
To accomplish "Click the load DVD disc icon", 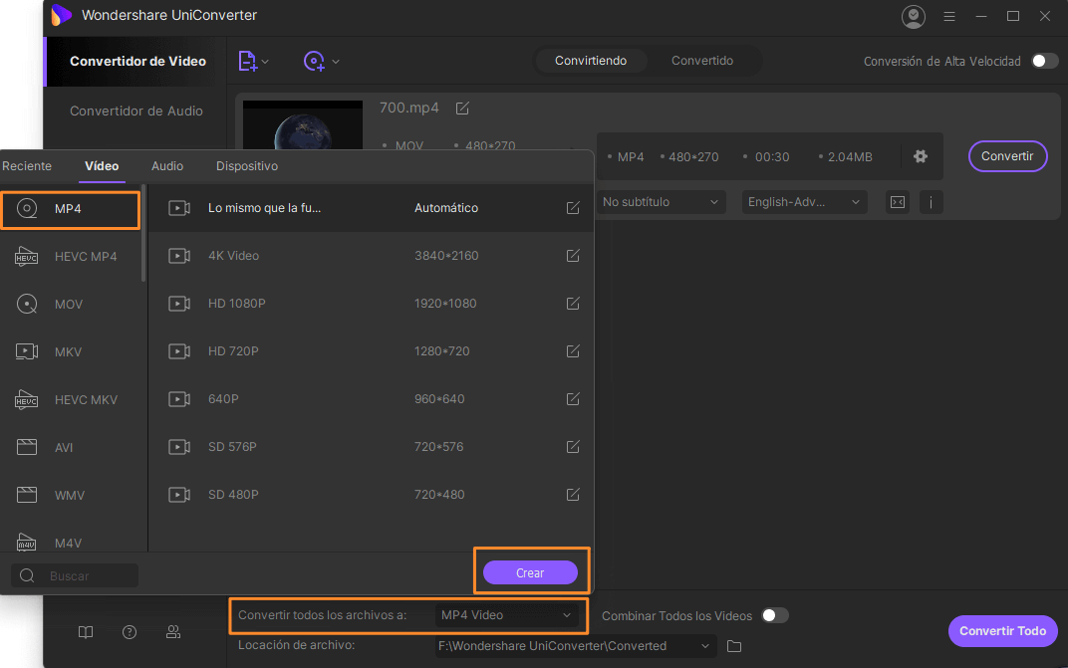I will click(x=315, y=61).
